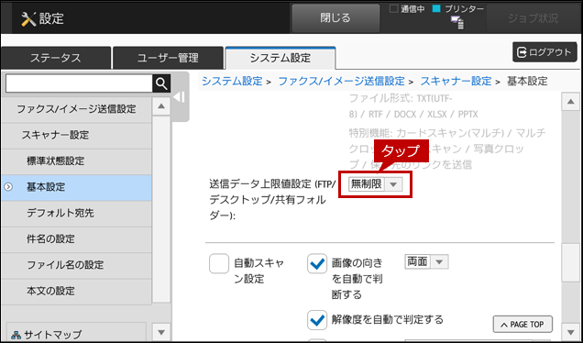
Task: Click the search magnifier icon
Action: (161, 83)
